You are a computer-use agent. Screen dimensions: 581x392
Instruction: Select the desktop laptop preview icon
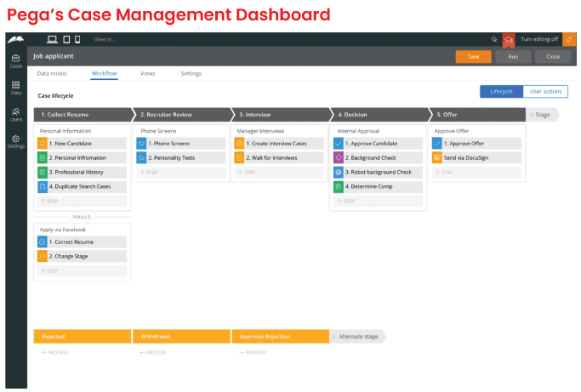pyautogui.click(x=52, y=39)
